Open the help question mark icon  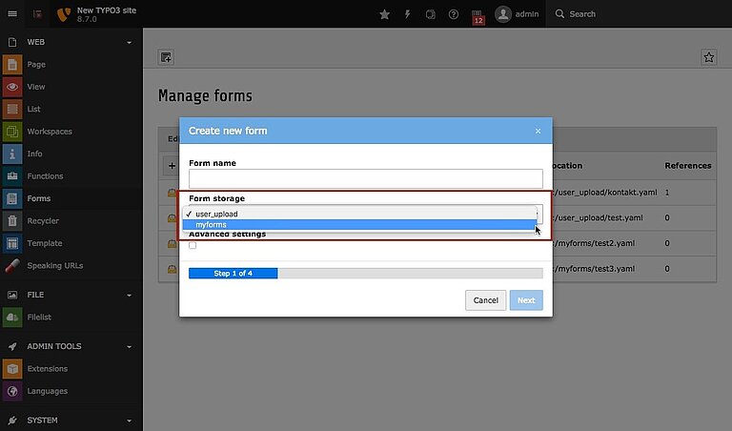(x=454, y=14)
